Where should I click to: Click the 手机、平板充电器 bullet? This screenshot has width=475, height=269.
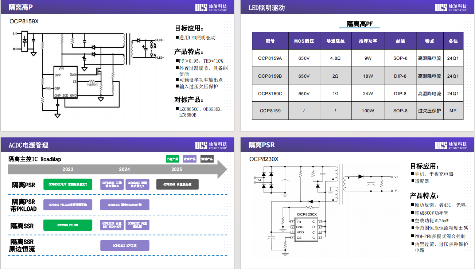click(x=432, y=174)
